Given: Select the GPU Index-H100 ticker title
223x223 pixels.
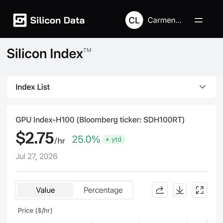Looking at the screenshot, I should (x=100, y=120).
